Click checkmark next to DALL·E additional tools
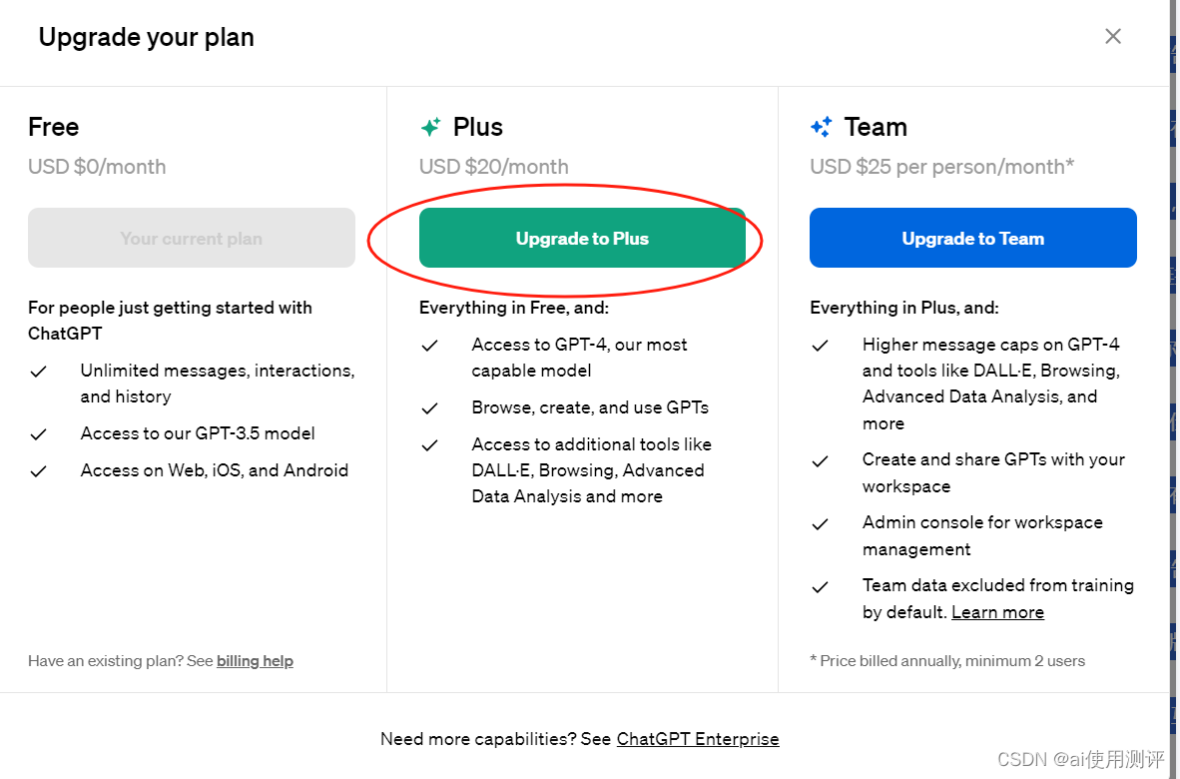This screenshot has width=1180, height=779. click(x=430, y=445)
